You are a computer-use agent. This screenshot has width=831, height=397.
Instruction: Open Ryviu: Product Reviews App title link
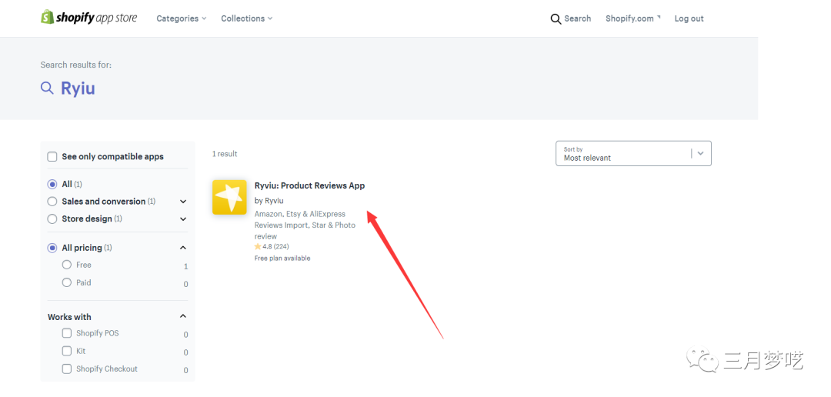click(309, 185)
